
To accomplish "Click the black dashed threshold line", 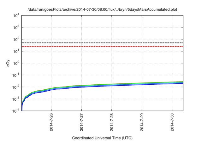I will [x=102, y=43].
